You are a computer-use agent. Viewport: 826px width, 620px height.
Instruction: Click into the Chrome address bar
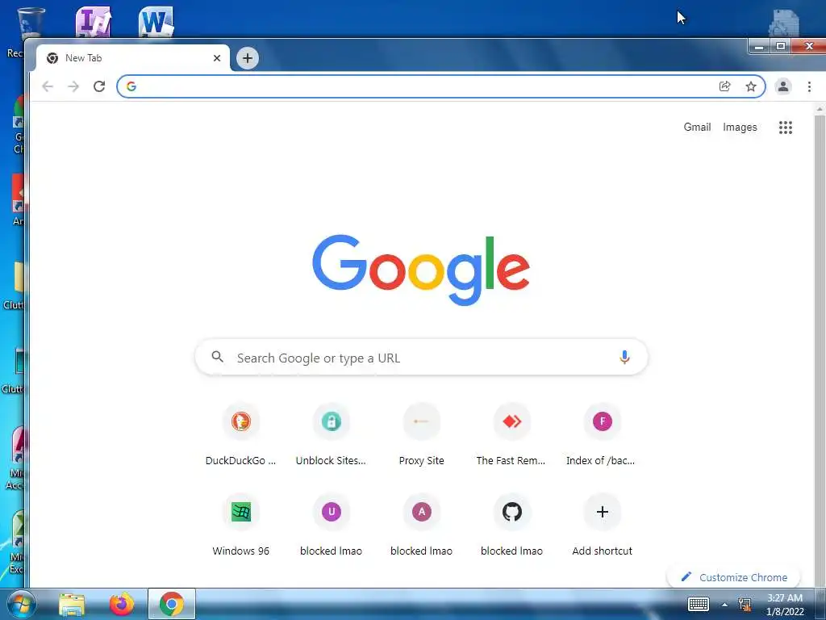(421, 86)
